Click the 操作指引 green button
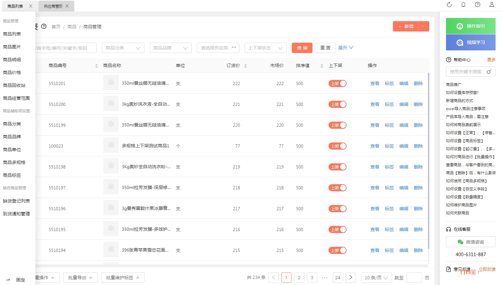The image size is (502, 285). (470, 26)
